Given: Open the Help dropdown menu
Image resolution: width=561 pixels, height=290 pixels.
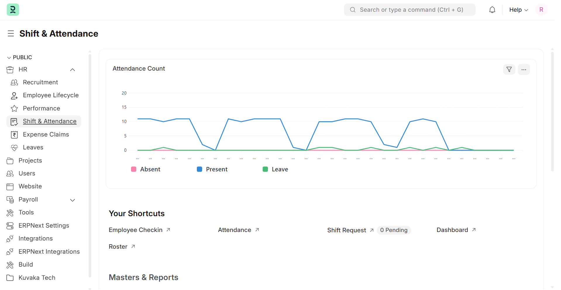Looking at the screenshot, I should [518, 10].
